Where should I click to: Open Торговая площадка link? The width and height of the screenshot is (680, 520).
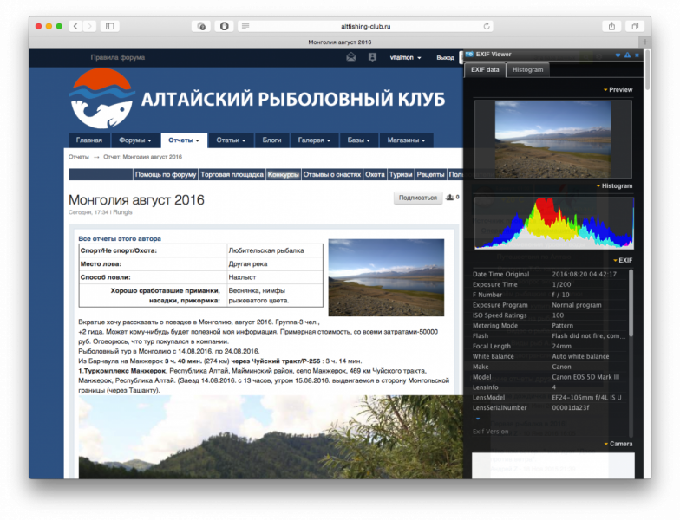tap(232, 175)
